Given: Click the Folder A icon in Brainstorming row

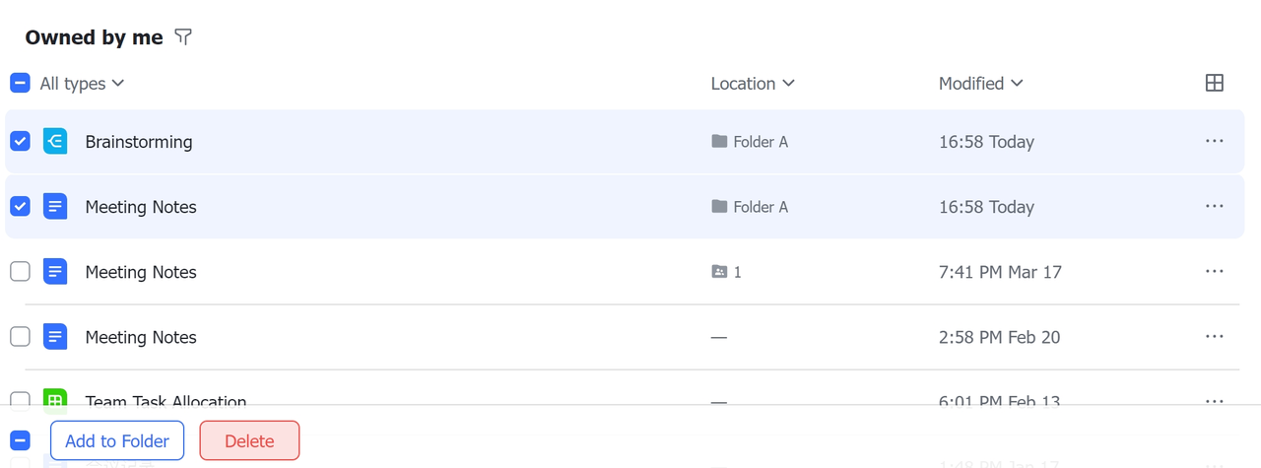Looking at the screenshot, I should pos(719,142).
